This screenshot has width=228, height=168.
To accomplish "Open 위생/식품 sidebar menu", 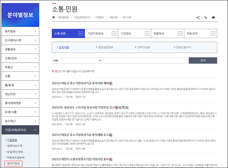I will (20, 112).
